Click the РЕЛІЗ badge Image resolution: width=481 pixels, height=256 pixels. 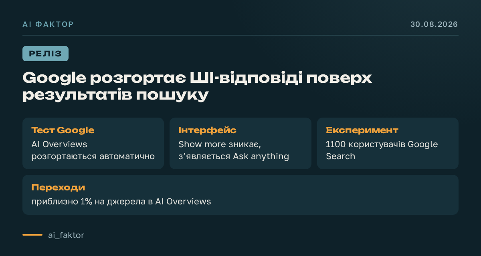coord(45,54)
